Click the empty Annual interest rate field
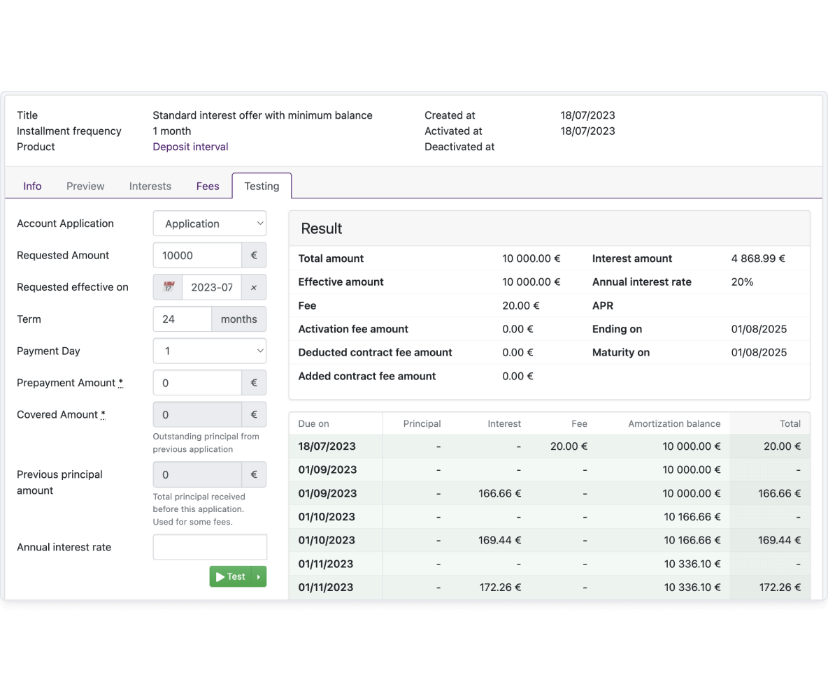Viewport: 828px width, 693px height. tap(210, 547)
